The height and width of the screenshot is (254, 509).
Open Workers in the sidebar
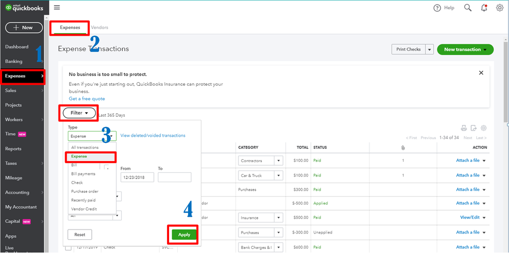pos(14,119)
